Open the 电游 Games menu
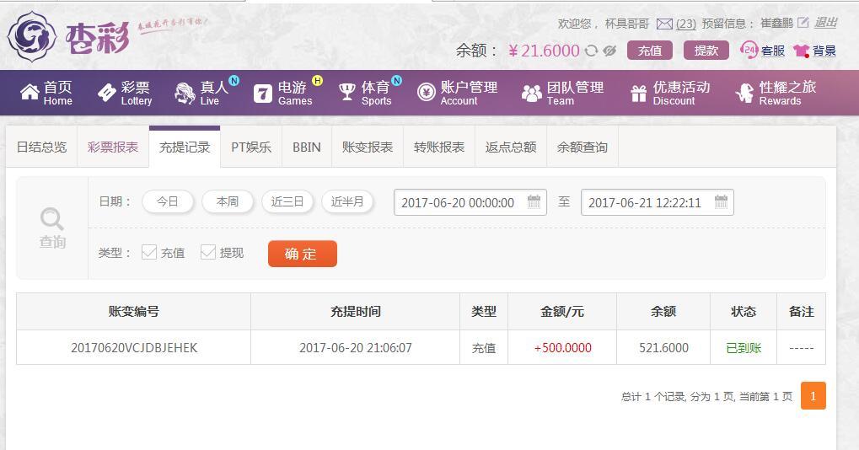 (x=283, y=93)
